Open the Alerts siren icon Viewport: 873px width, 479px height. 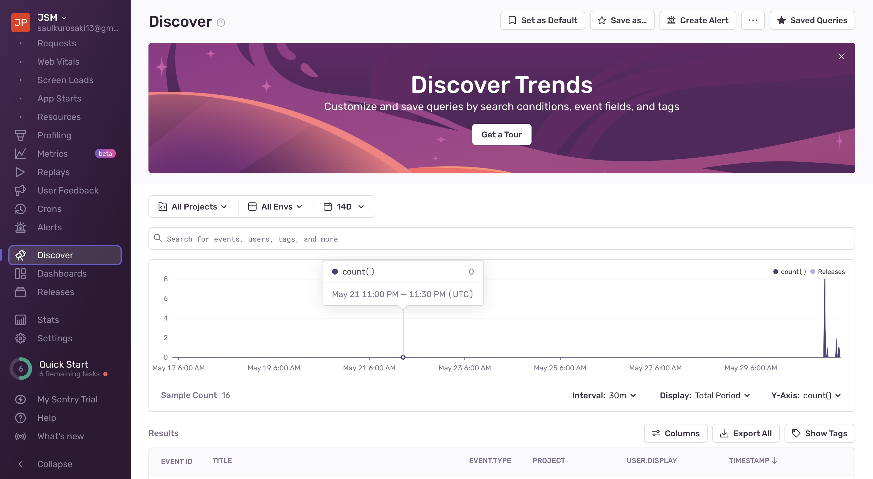click(x=20, y=227)
